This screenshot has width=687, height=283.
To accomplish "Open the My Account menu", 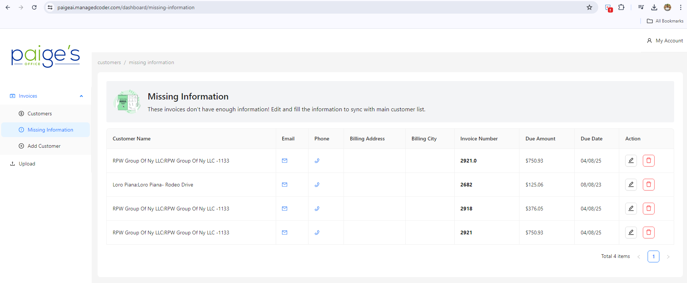I will tap(665, 41).
